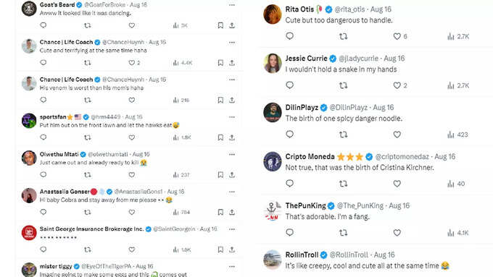This screenshot has width=493, height=277.
Task: Open Jessie Currie's avatar picture
Action: pos(273,63)
